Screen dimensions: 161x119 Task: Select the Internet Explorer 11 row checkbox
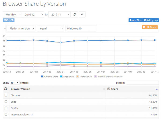[x=6, y=115]
